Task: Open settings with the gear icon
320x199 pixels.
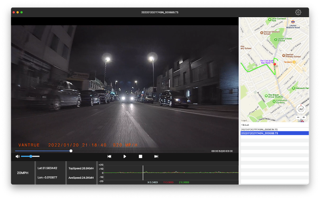Action: tap(298, 12)
